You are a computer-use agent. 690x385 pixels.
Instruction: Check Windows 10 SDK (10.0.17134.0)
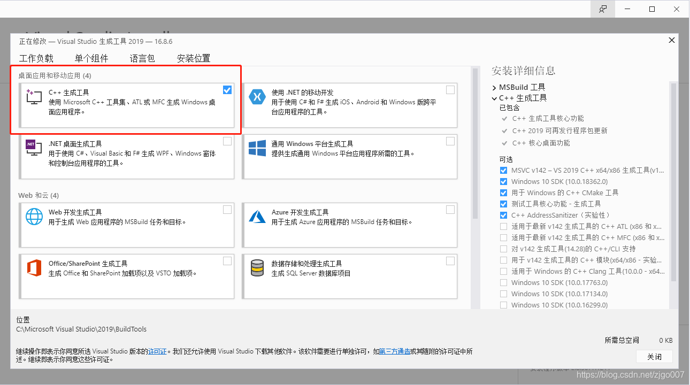point(503,294)
